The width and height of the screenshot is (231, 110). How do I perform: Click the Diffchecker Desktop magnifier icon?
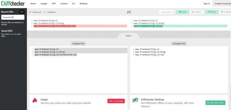click(x=135, y=100)
